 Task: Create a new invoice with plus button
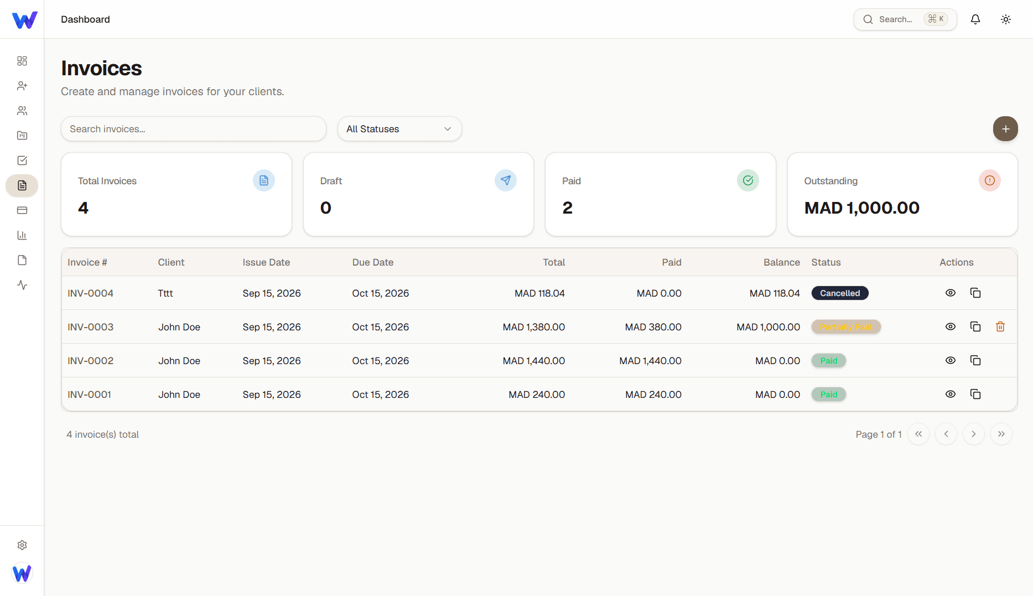coord(1005,129)
